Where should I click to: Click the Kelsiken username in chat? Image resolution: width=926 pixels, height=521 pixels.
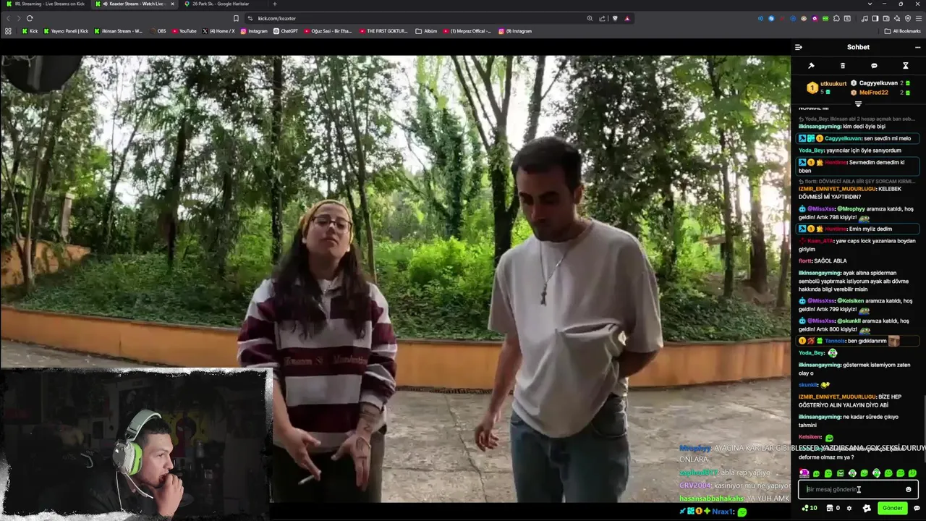pyautogui.click(x=810, y=437)
